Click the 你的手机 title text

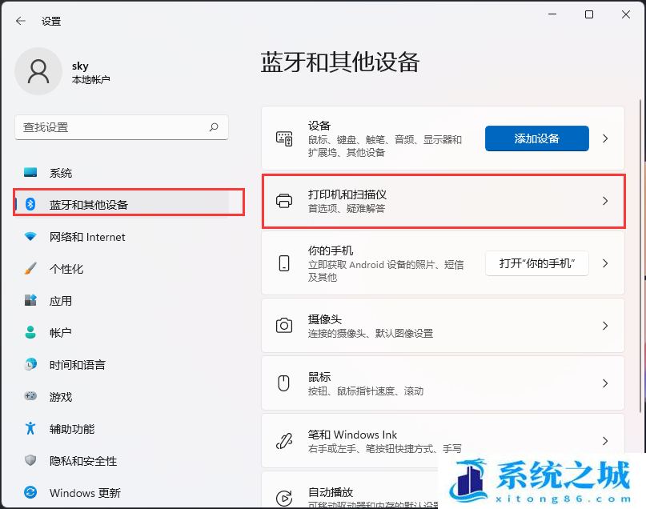(331, 250)
